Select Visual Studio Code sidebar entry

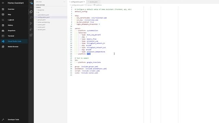click(x=14, y=41)
